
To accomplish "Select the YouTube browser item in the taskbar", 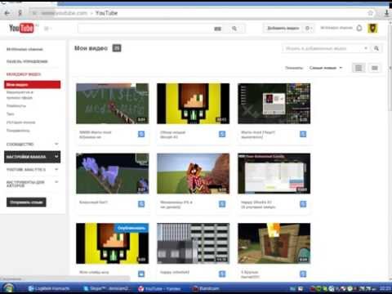I will tap(160, 288).
